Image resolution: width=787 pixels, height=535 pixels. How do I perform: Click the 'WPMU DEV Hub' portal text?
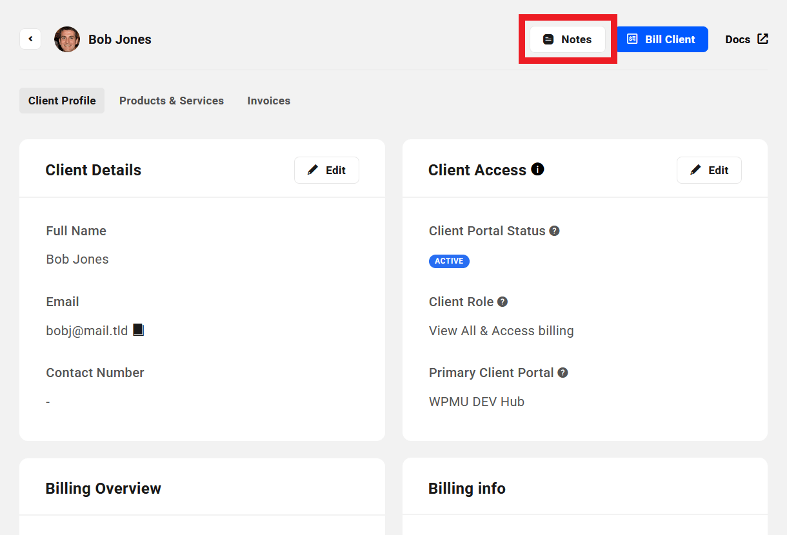tap(477, 402)
